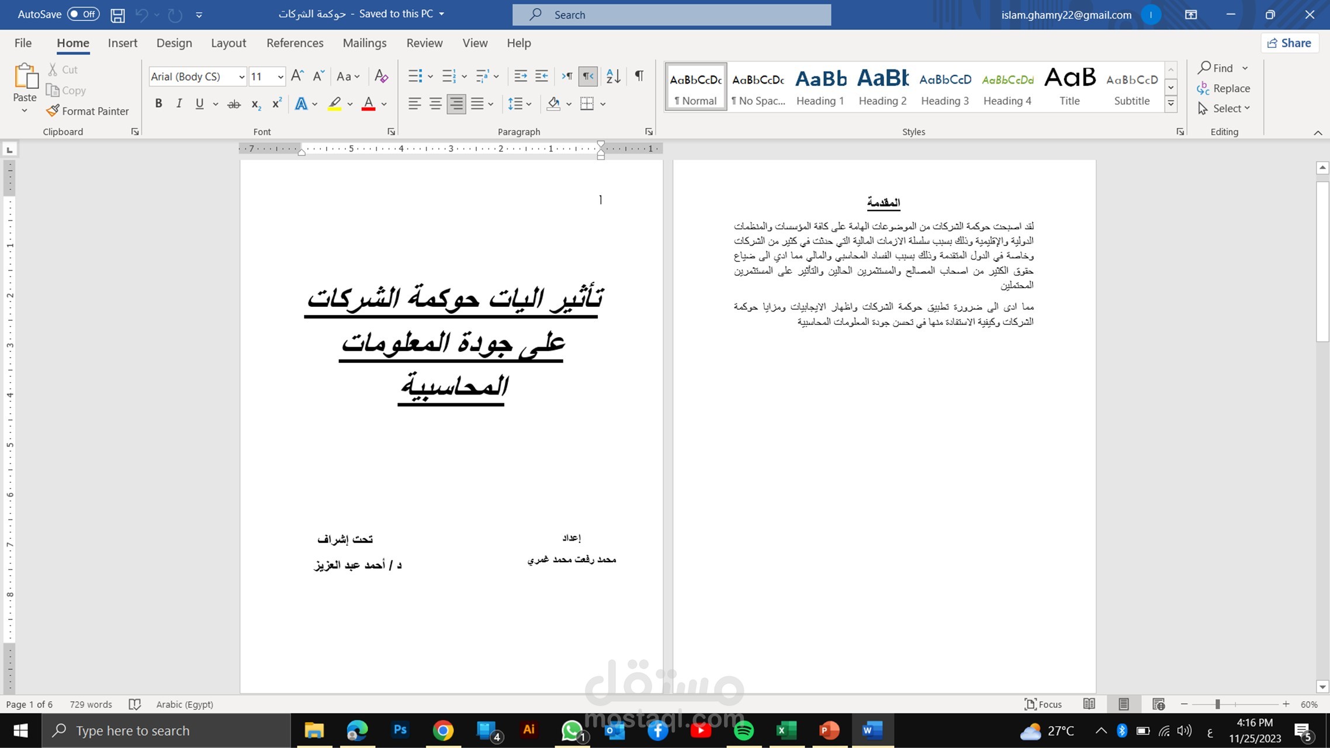1330x748 pixels.
Task: Toggle Underline formatting
Action: point(199,104)
